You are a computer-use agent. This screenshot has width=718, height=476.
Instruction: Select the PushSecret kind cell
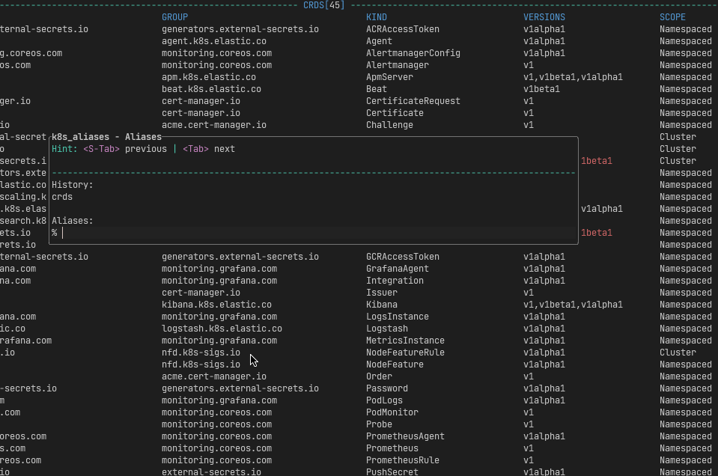tap(392, 472)
